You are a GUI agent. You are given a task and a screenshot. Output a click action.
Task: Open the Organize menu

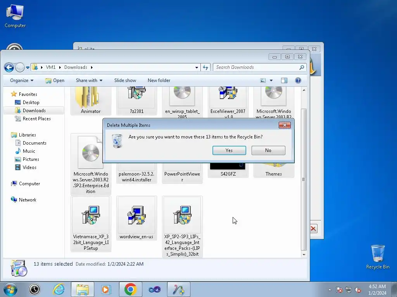pyautogui.click(x=22, y=80)
